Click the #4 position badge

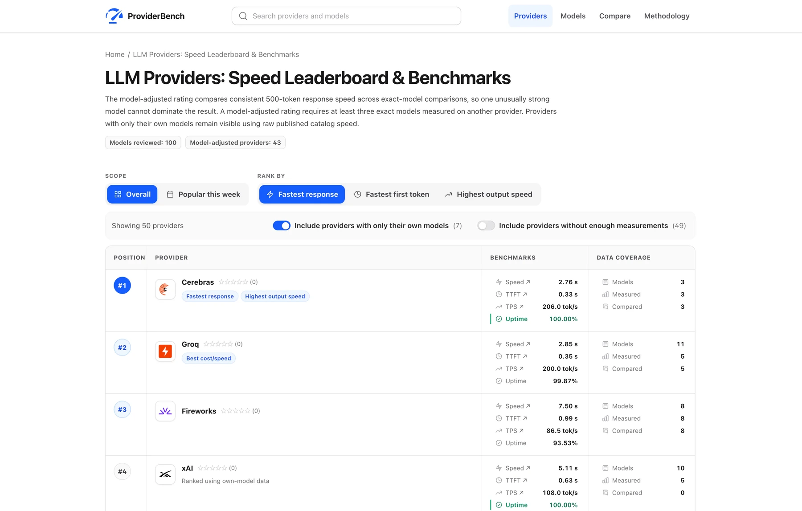(122, 471)
